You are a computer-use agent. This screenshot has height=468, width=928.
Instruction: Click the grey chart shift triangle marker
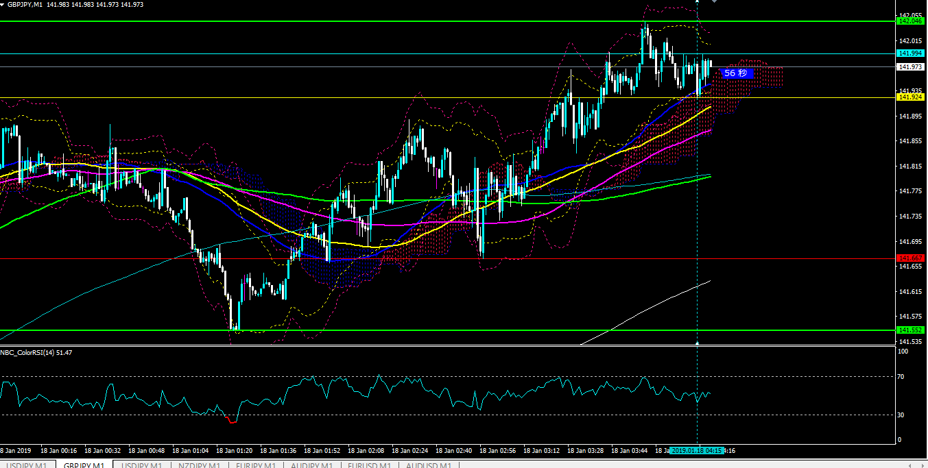[x=714, y=1]
